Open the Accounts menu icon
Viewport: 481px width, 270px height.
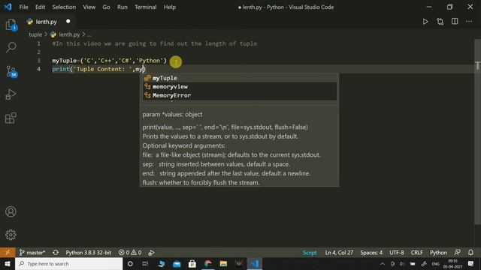pyautogui.click(x=11, y=211)
